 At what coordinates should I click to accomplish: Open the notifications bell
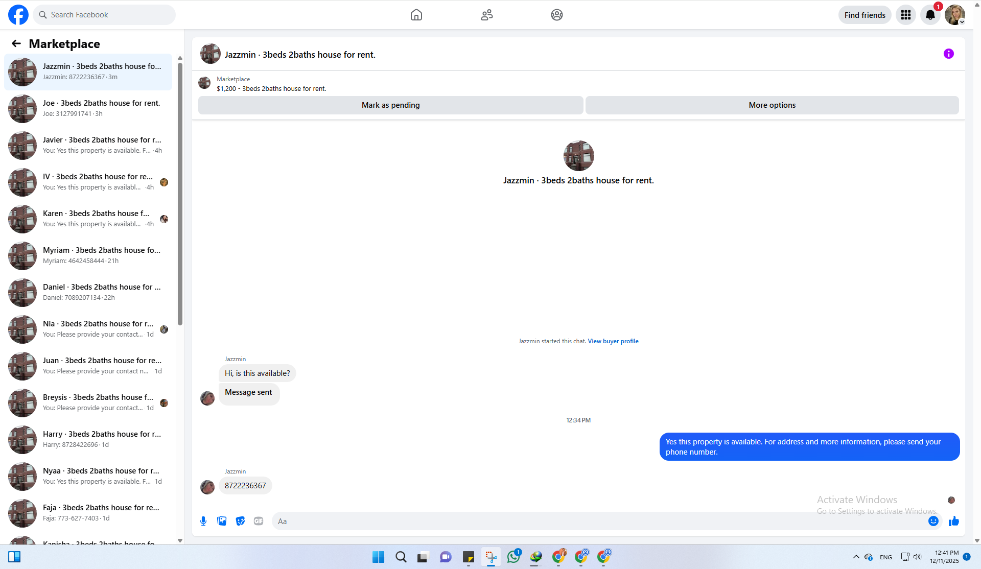(x=930, y=15)
